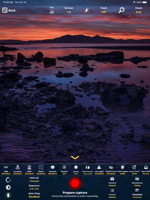Tap the Schedule calendar icon
This screenshot has width=150, height=200.
(x=137, y=190)
